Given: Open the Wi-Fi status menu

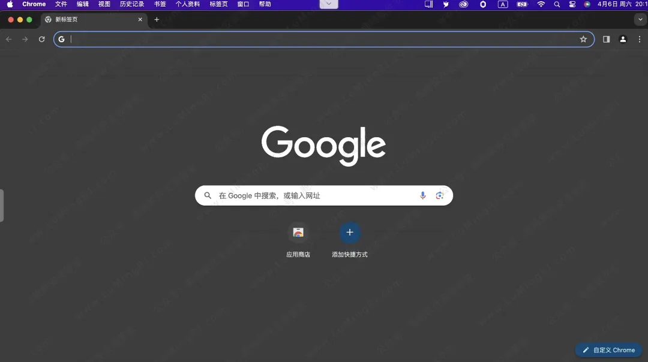Looking at the screenshot, I should point(541,4).
